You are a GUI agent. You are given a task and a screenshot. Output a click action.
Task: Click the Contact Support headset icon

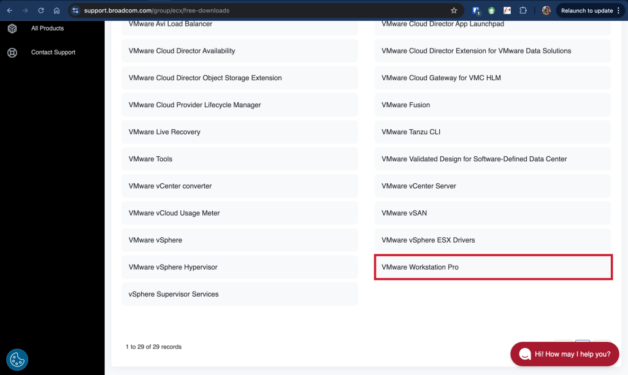[12, 52]
